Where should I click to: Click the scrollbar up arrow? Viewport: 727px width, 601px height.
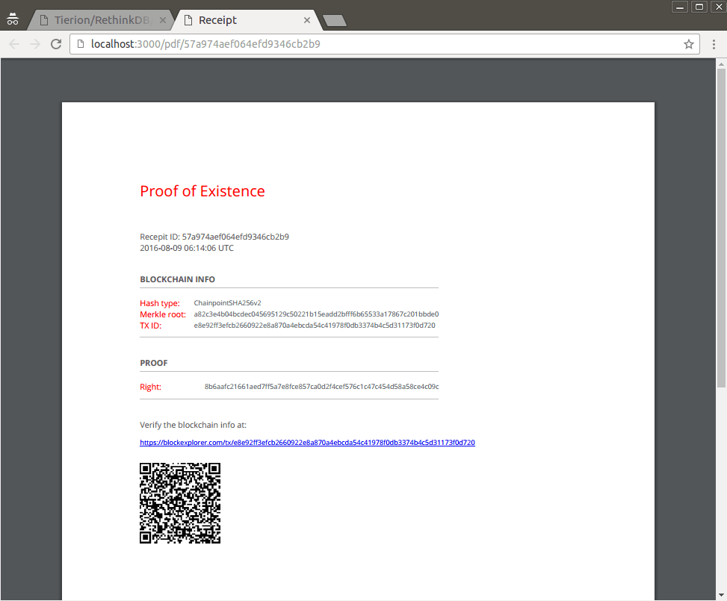click(x=720, y=64)
